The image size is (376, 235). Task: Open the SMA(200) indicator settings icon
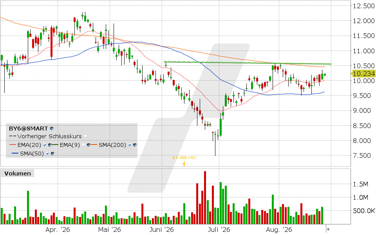click(135, 145)
